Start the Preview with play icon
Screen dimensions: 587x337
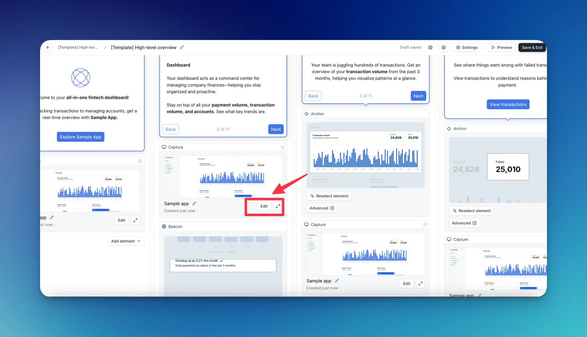coord(501,47)
